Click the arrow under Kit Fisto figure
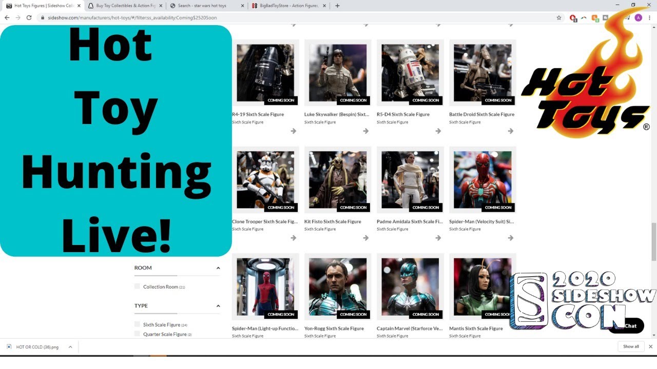The image size is (657, 369). pyautogui.click(x=366, y=238)
